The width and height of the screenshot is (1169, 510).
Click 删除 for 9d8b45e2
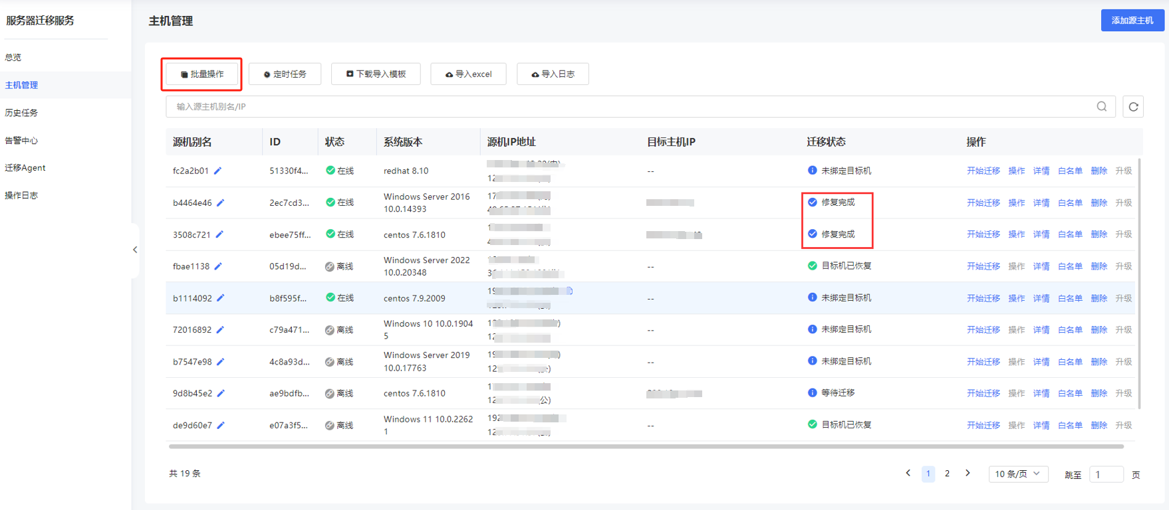tap(1099, 393)
